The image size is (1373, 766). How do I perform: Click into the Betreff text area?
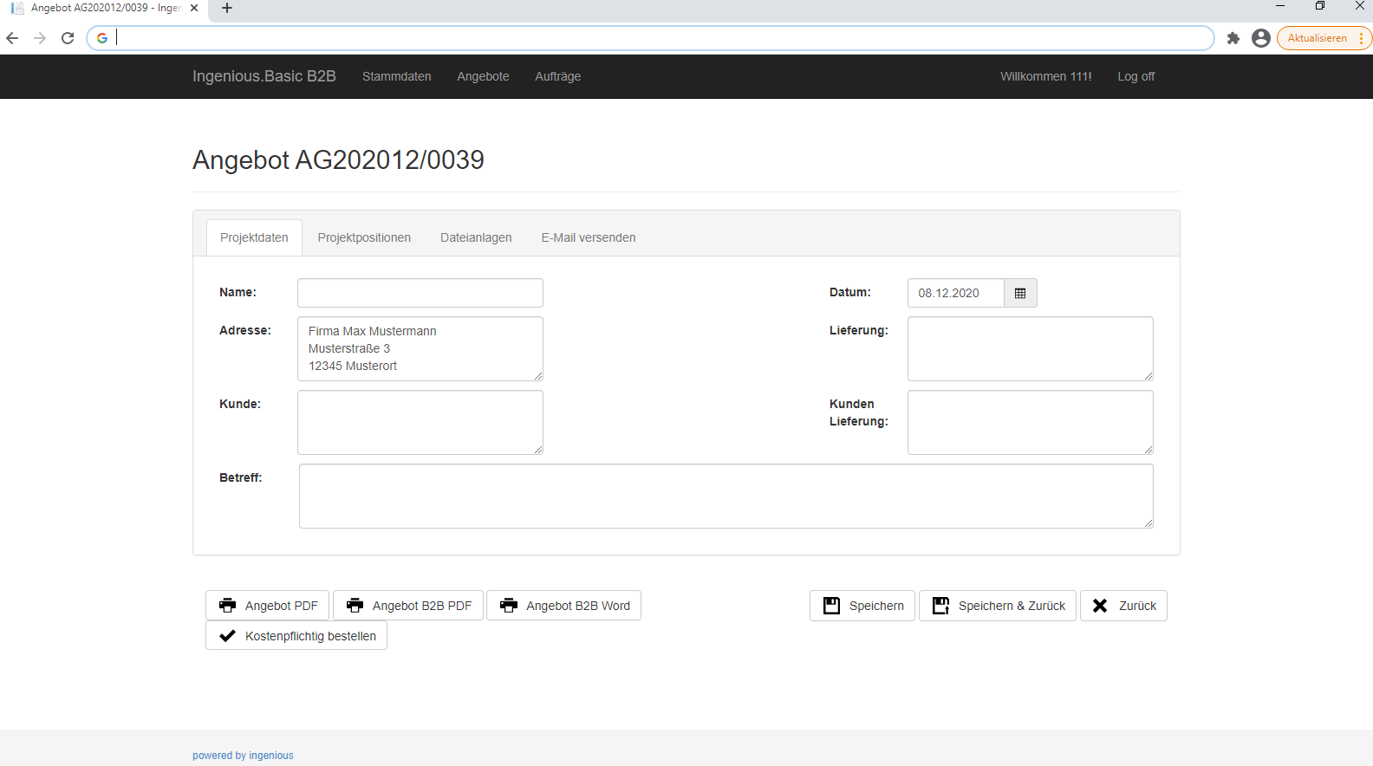pyautogui.click(x=726, y=496)
